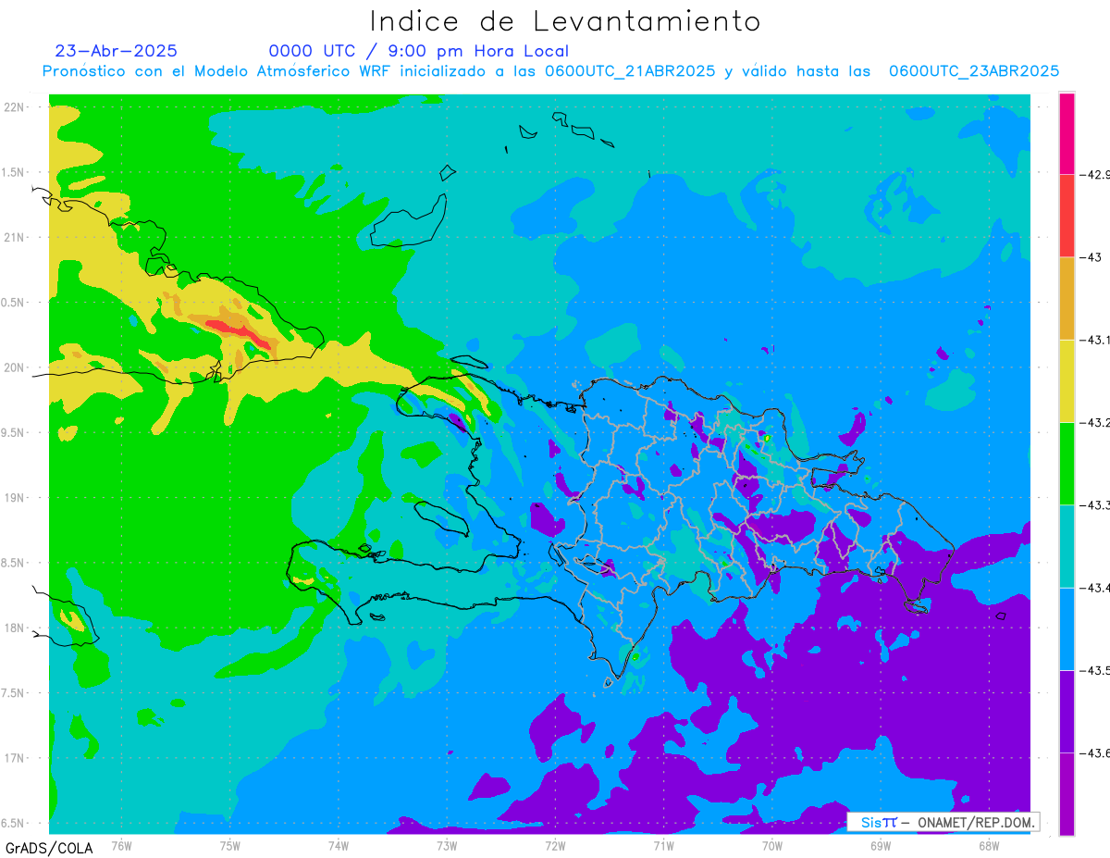This screenshot has width=1110, height=858.
Task: Click the red legend swatch between -42.9 and -43
Action: [x=1067, y=216]
